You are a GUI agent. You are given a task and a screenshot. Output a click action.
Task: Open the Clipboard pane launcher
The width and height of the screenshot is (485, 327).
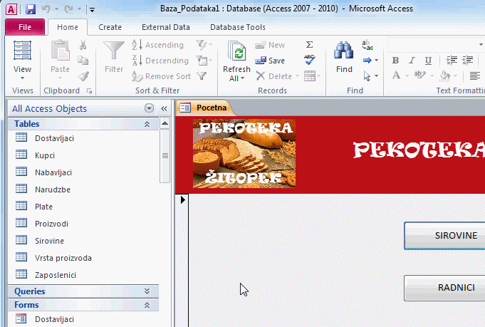90,91
